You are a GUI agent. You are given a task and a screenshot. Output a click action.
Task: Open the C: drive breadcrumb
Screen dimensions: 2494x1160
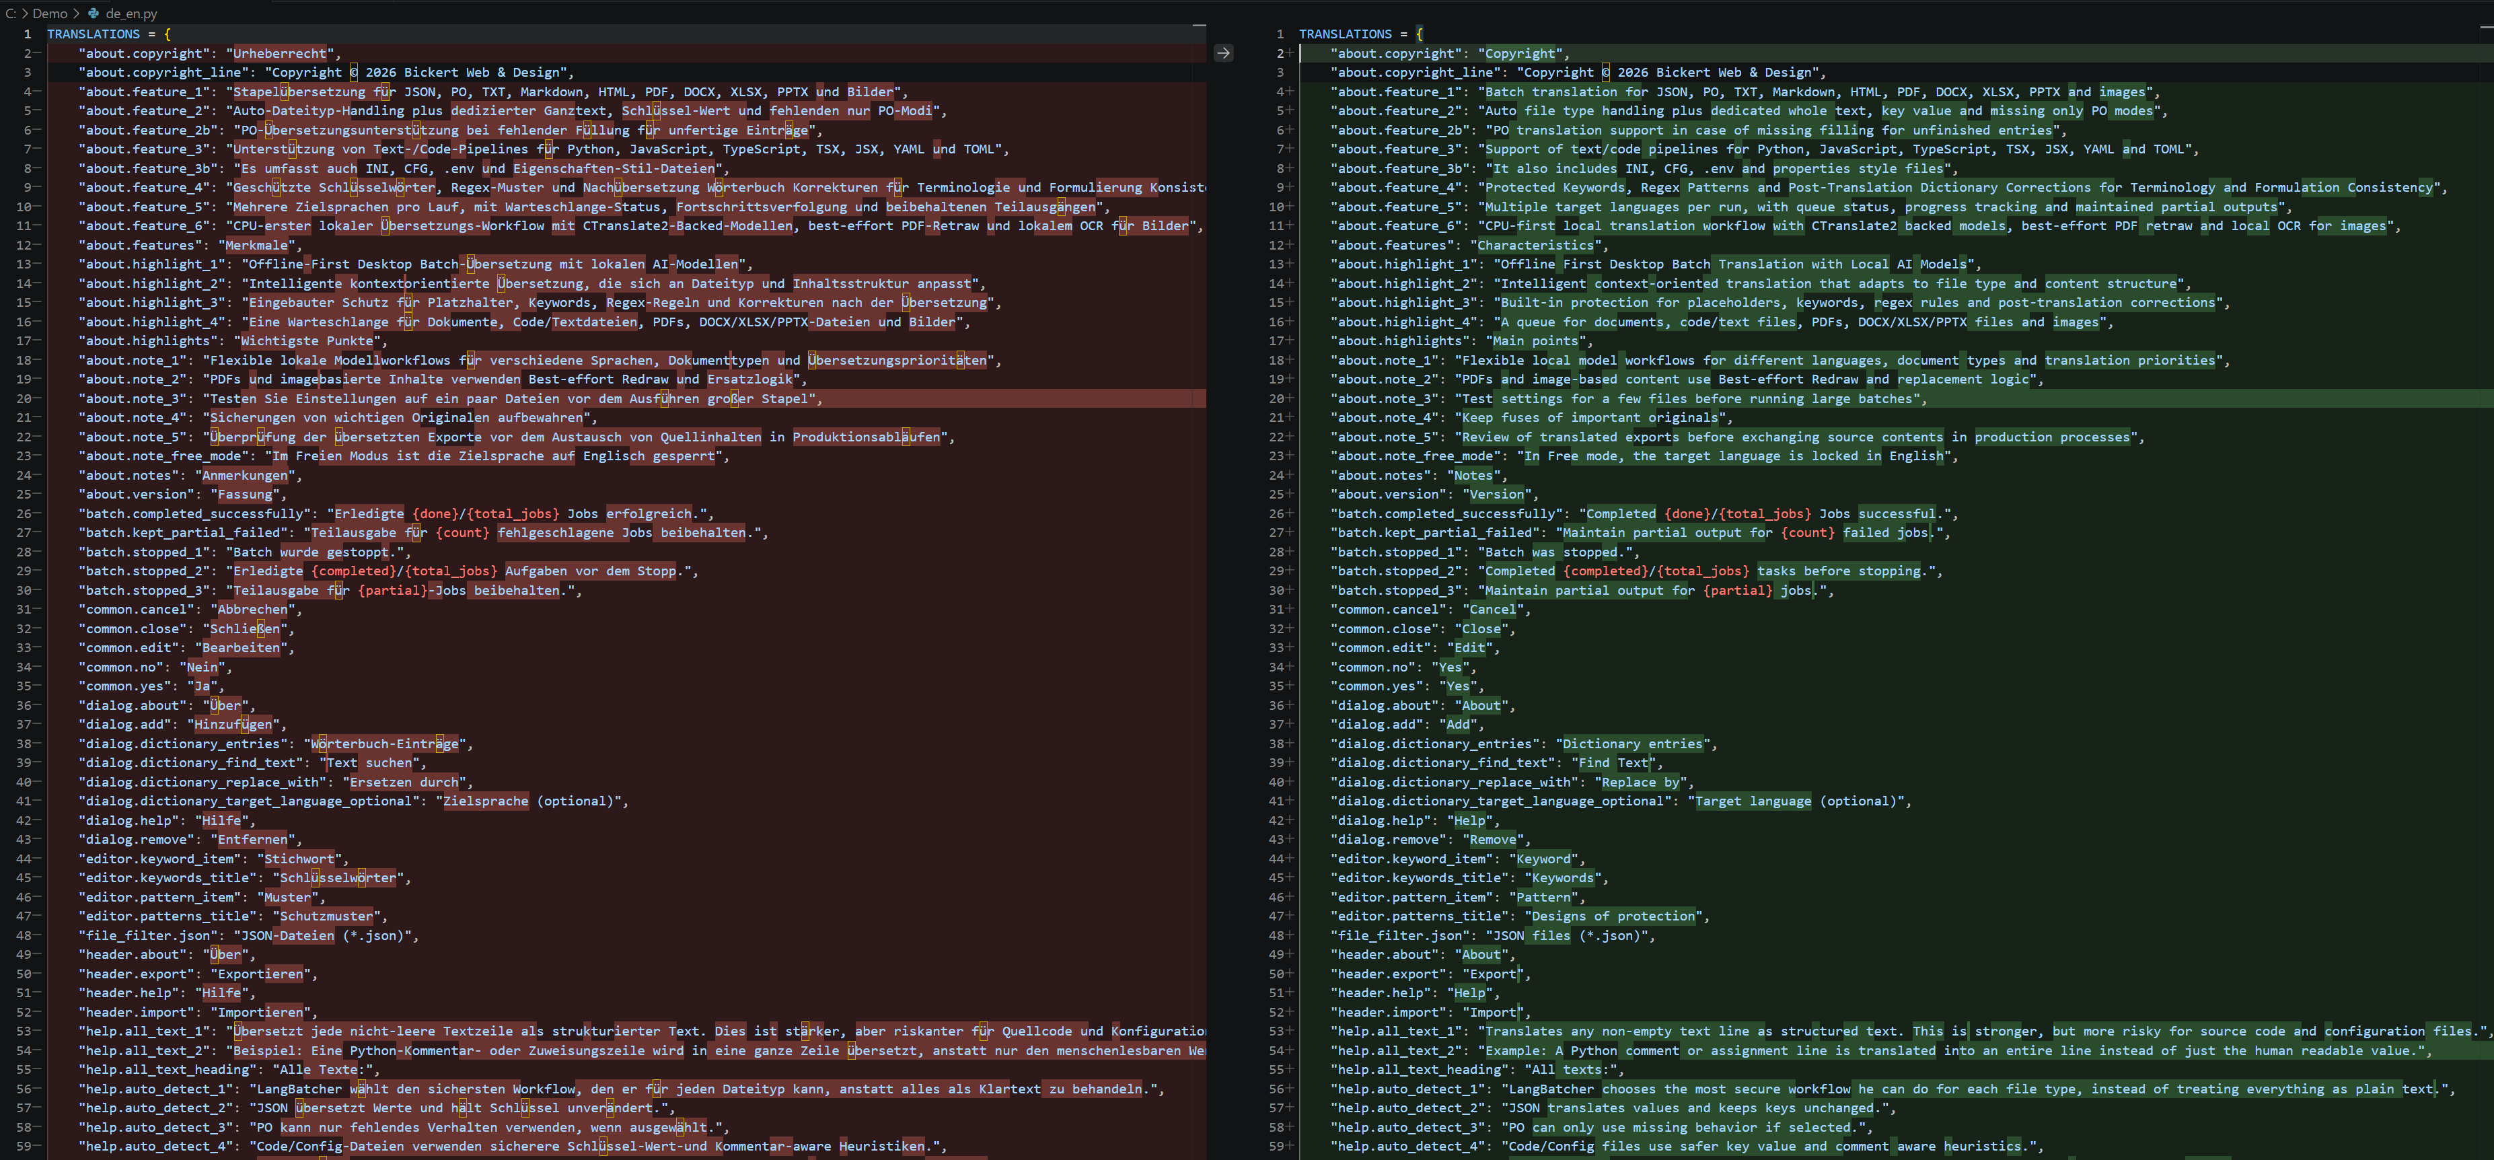coord(9,13)
